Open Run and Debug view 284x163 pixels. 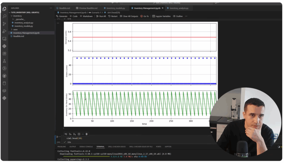click(4, 31)
